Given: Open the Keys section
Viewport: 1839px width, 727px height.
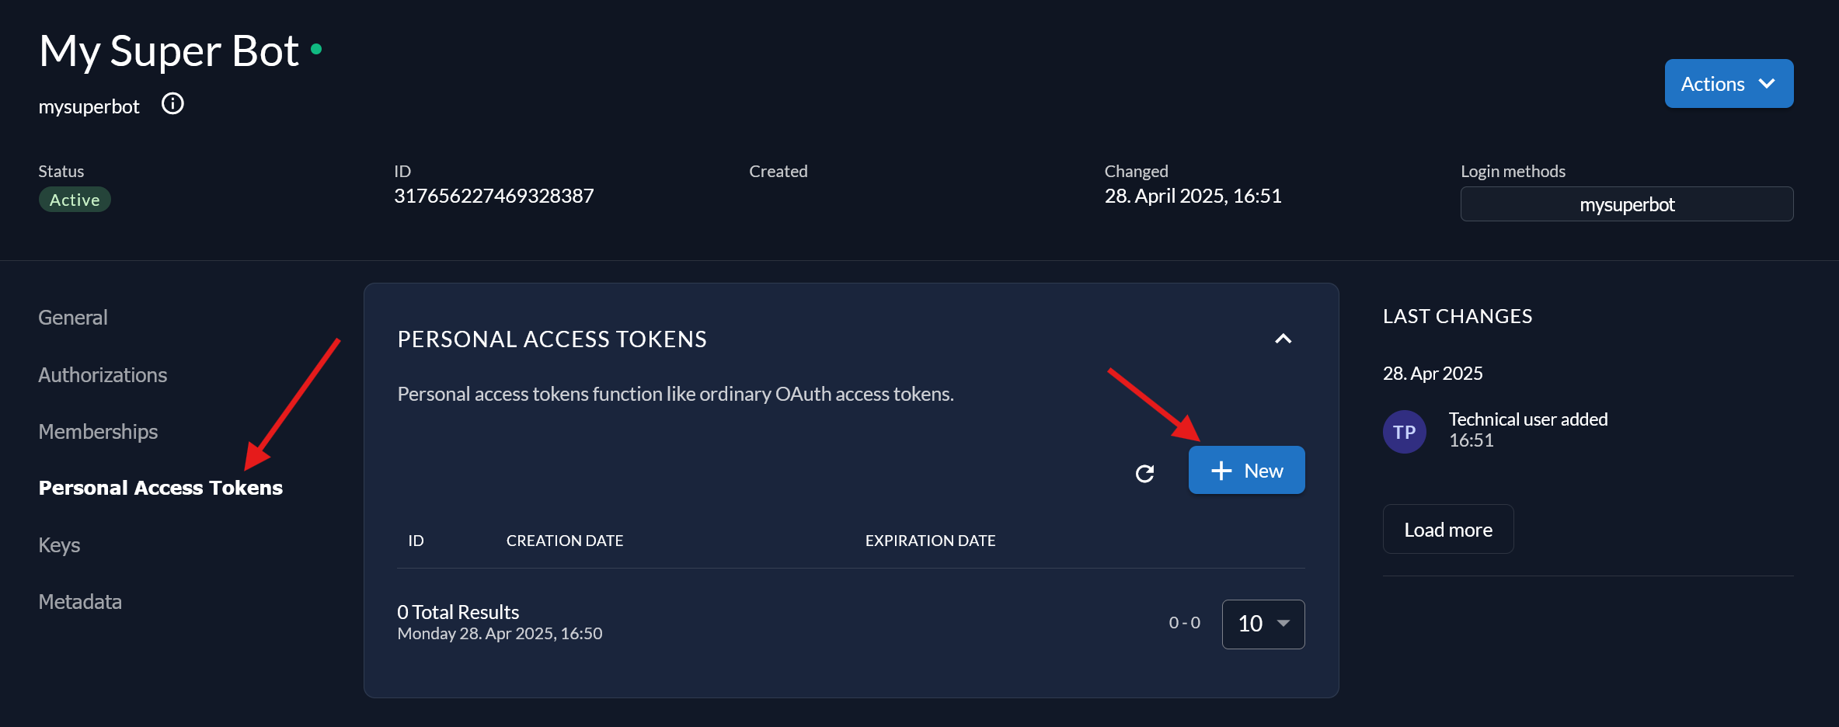Looking at the screenshot, I should click(59, 544).
